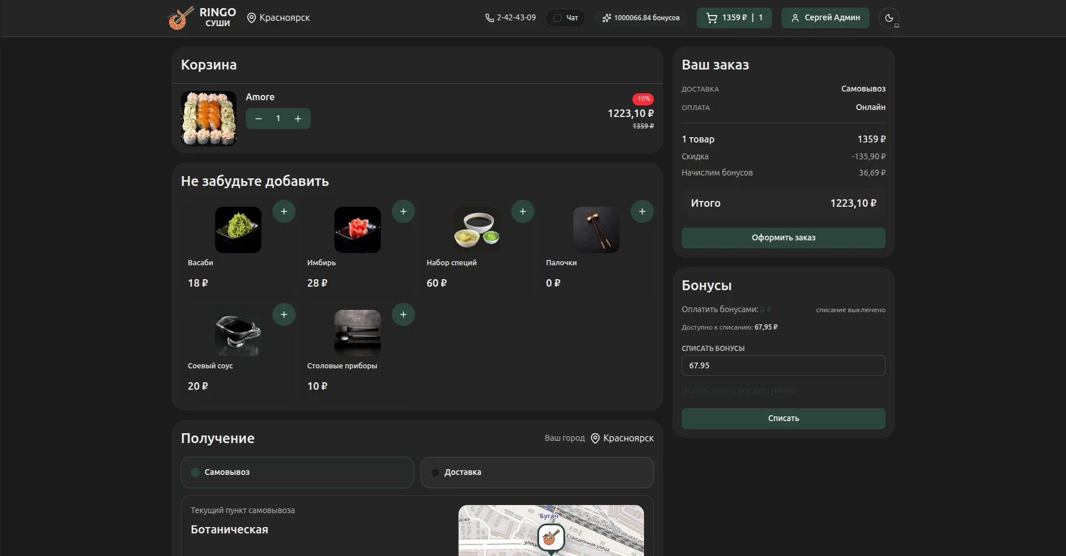Click Оформить заказ button

[x=784, y=238]
